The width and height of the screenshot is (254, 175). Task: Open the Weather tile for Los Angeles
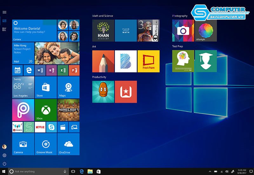click(23, 87)
